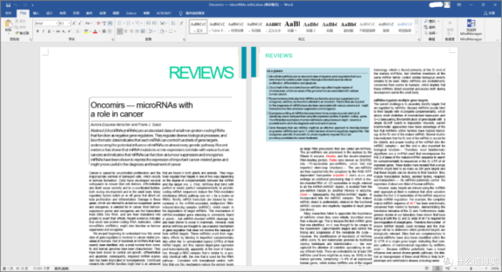This screenshot has height=272, width=502.
Task: Save the document from the quick access toolbar
Action: click(8, 5)
